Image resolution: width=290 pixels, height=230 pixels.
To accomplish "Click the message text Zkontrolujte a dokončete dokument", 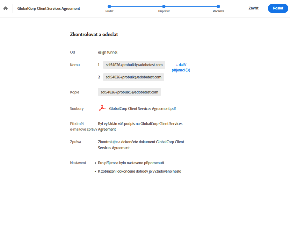I will tap(141, 145).
